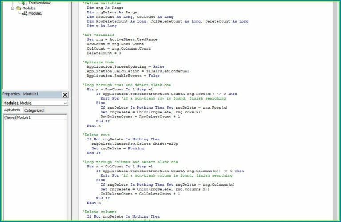This screenshot has height=222, width=341.
Task: Click 'Set rngDelete = Union(rngDelete, rng.Rows(x))' line
Action: pyautogui.click(x=151, y=112)
